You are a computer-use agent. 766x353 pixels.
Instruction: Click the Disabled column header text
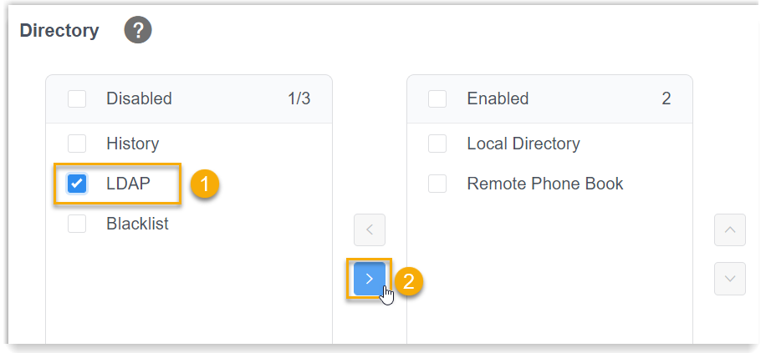pos(139,98)
